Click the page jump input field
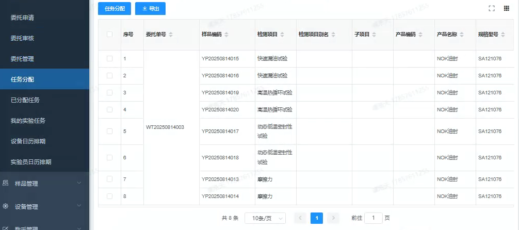The height and width of the screenshot is (230, 519). point(373,218)
